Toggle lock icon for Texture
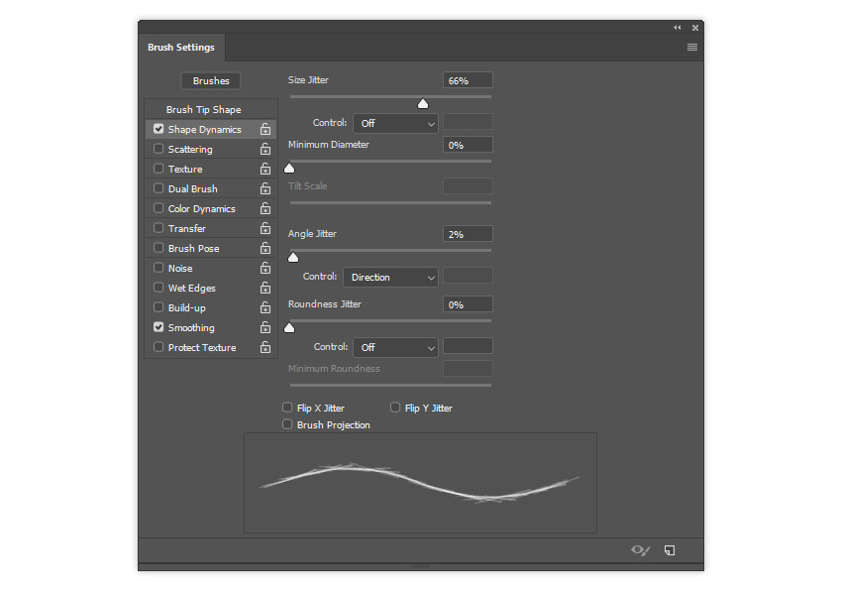The height and width of the screenshot is (591, 842). click(265, 169)
